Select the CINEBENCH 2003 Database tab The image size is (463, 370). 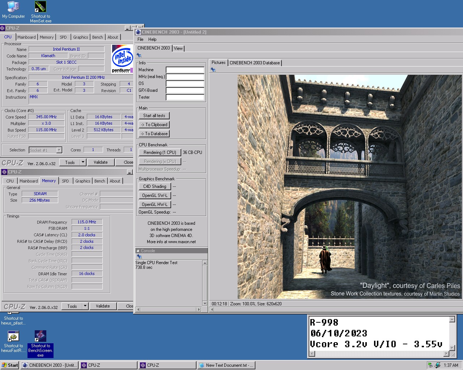pyautogui.click(x=255, y=63)
